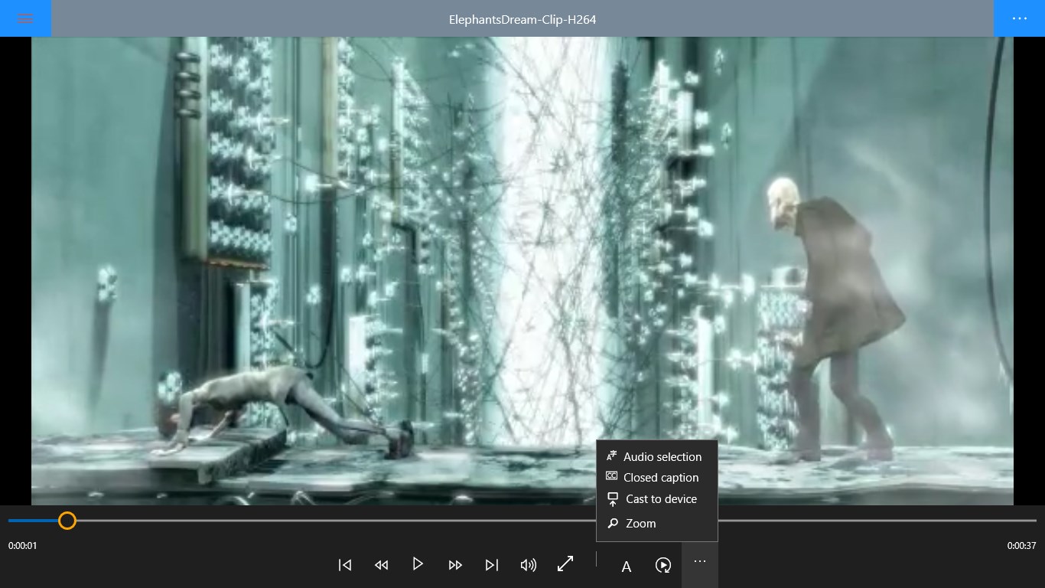The image size is (1045, 588).
Task: Click the orange seek bar thumb
Action: 67,521
